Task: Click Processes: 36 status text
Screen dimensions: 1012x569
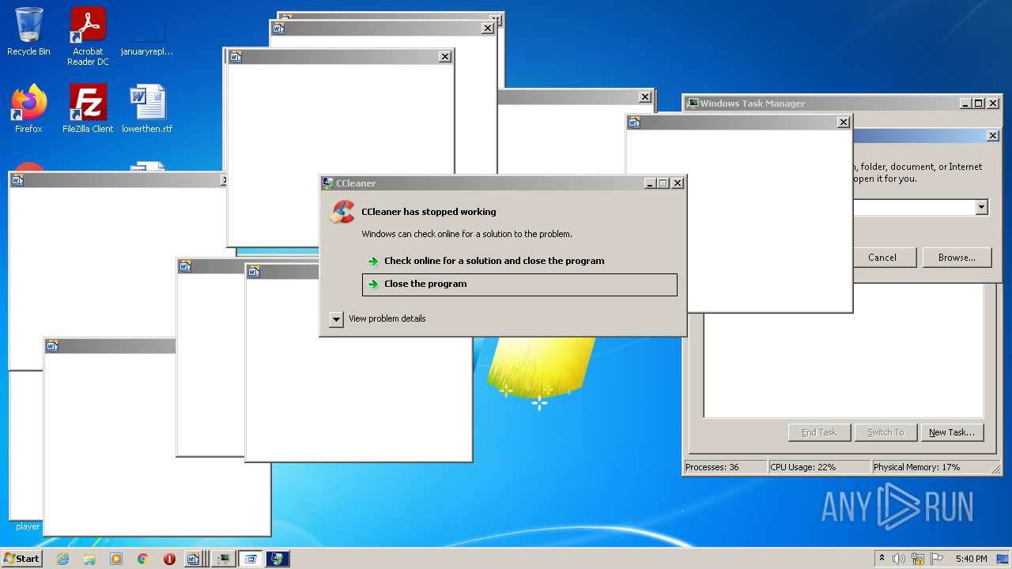Action: click(x=712, y=467)
